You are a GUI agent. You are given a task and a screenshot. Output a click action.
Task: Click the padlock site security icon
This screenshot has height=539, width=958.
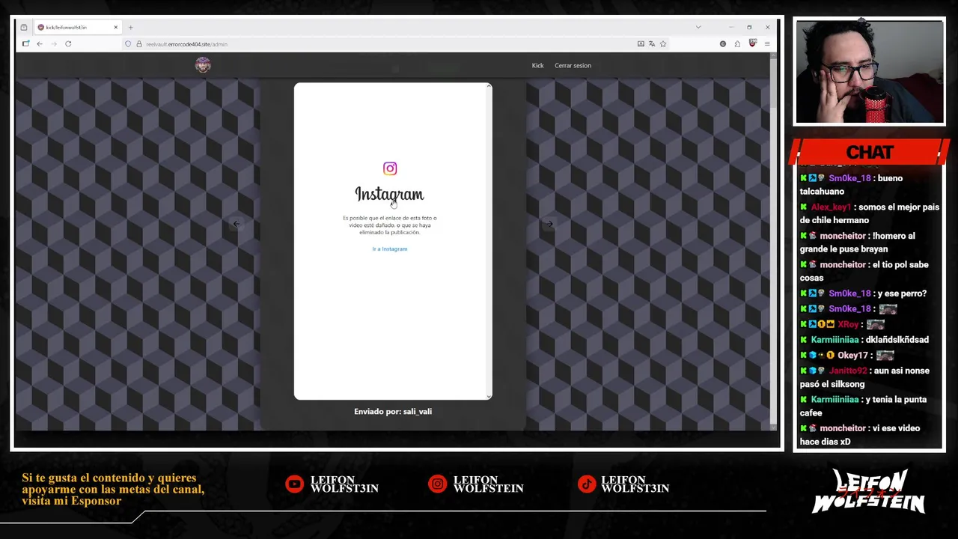[138, 44]
